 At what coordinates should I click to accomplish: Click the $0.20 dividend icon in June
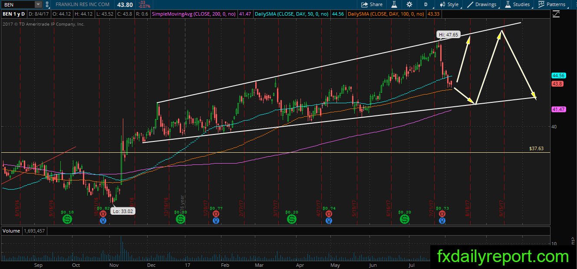[x=405, y=220]
